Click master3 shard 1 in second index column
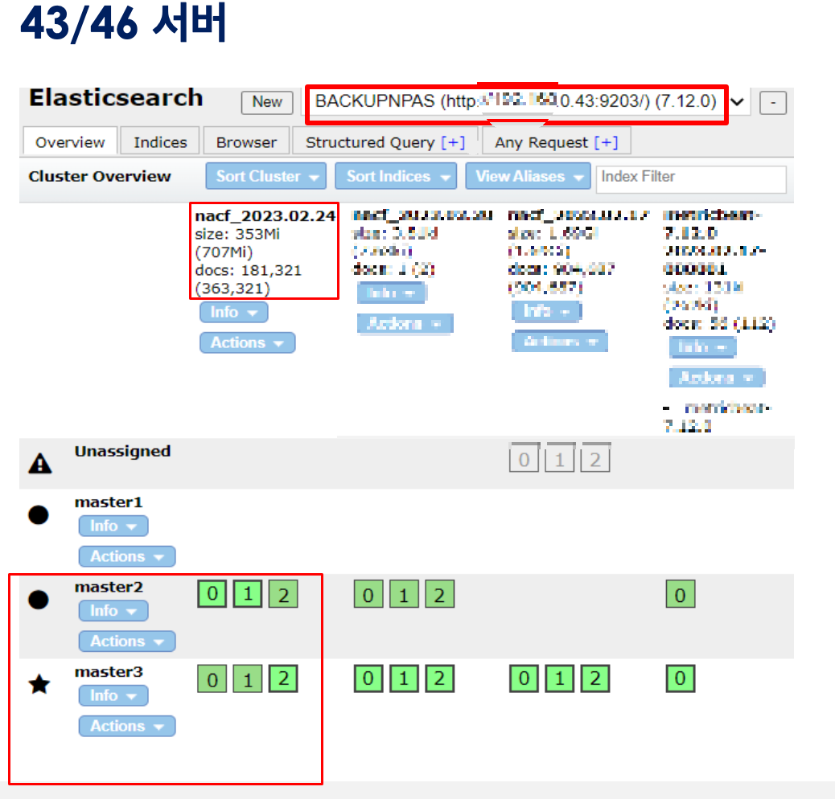Screen dimensions: 835x799 [404, 678]
